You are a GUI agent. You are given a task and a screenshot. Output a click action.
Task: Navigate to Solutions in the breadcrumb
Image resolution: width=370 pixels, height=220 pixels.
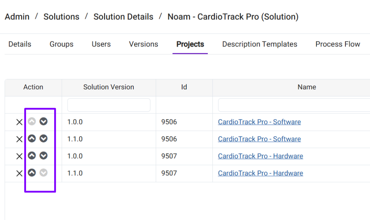point(61,17)
